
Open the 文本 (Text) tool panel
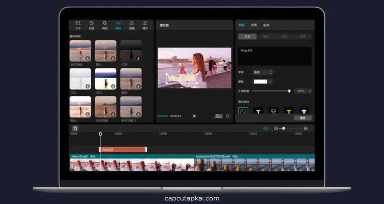click(78, 25)
